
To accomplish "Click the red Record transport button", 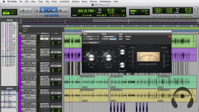I will click(191, 16).
